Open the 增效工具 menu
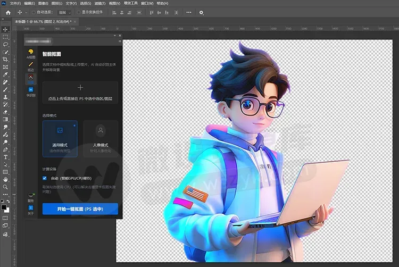399x267 pixels. (x=130, y=3)
